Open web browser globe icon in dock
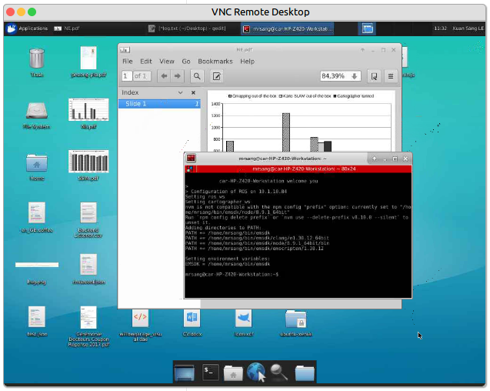The image size is (490, 391). [256, 372]
